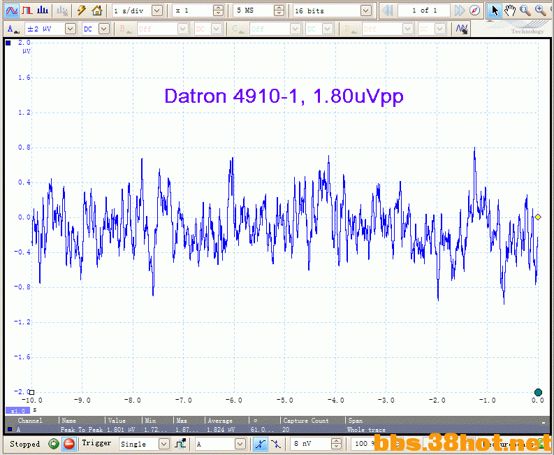Select the zoom-in magnifier tool
The height and width of the screenshot is (455, 554).
click(x=541, y=11)
